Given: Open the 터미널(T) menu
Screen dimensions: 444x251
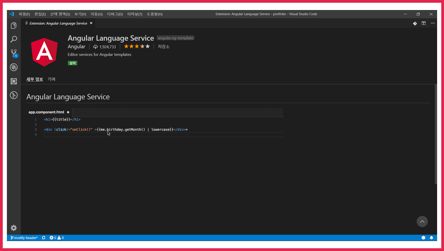Looking at the screenshot, I should tap(135, 14).
